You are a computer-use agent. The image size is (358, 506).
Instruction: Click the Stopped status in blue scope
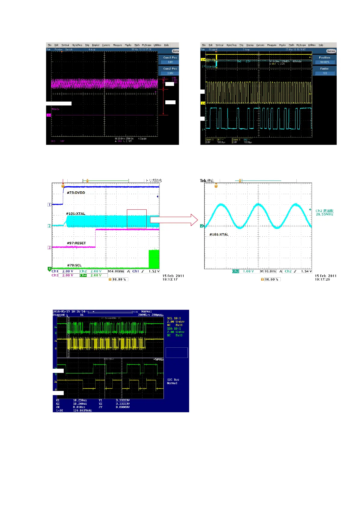(59, 315)
